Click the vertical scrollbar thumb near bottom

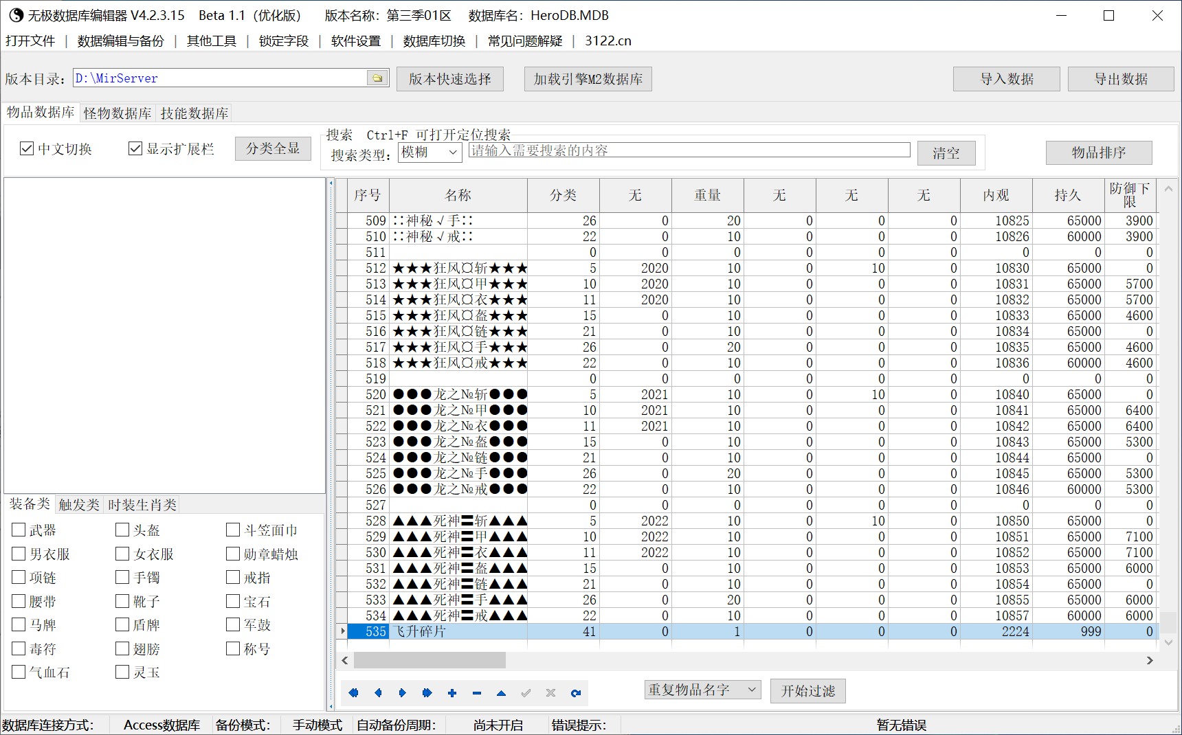tap(1168, 621)
